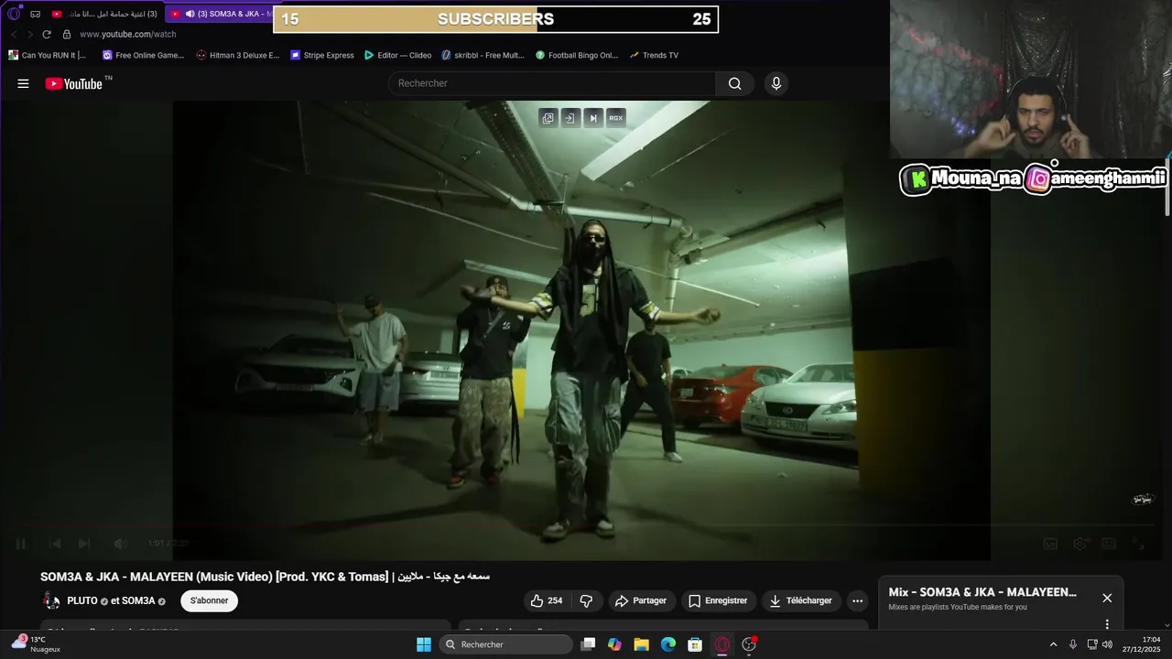Click the sidebar-dock video overlay icon
The width and height of the screenshot is (1172, 659).
click(570, 118)
